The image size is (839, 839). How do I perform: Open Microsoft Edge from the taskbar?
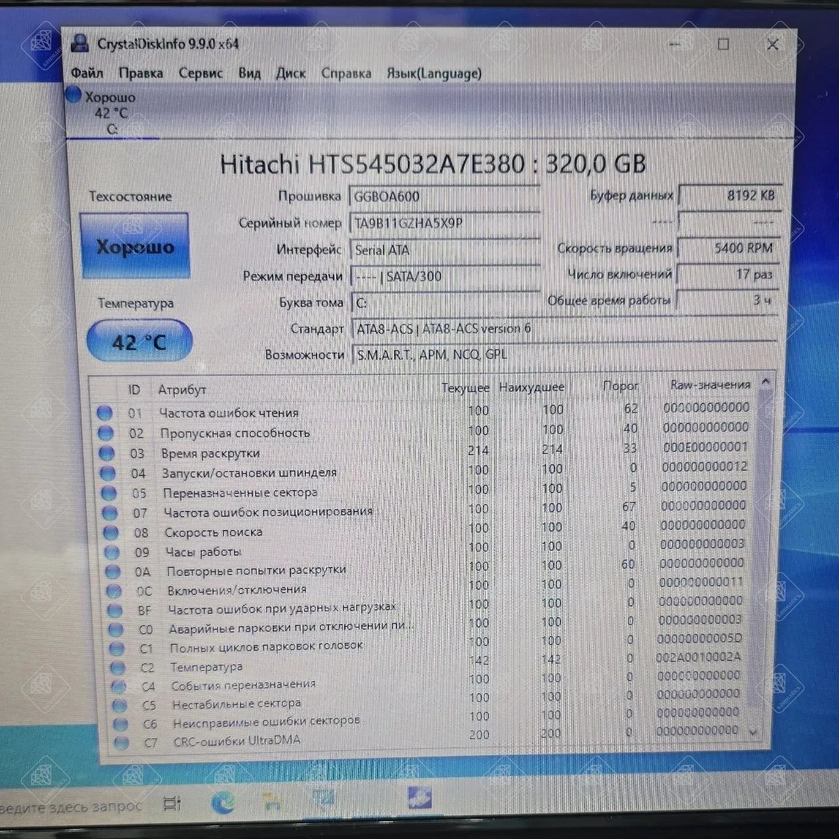coord(224,802)
